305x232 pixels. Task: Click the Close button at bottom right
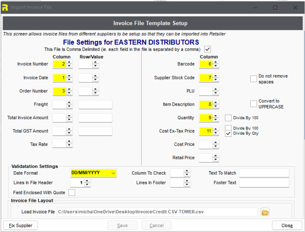[x=287, y=225]
